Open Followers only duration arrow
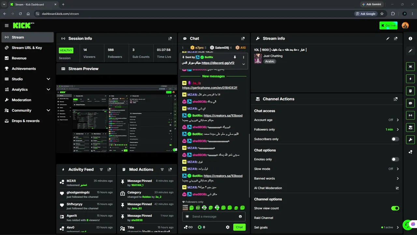The height and width of the screenshot is (235, 417). coord(398,130)
